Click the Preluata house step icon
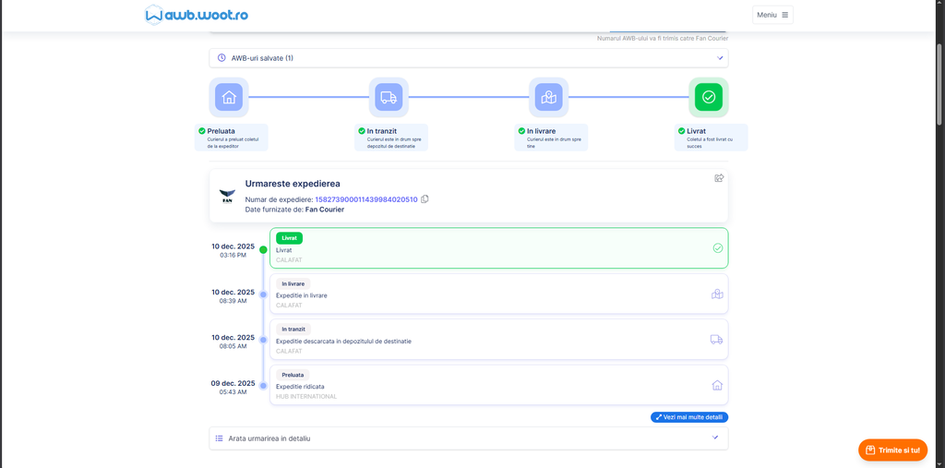This screenshot has height=468, width=945. [229, 97]
